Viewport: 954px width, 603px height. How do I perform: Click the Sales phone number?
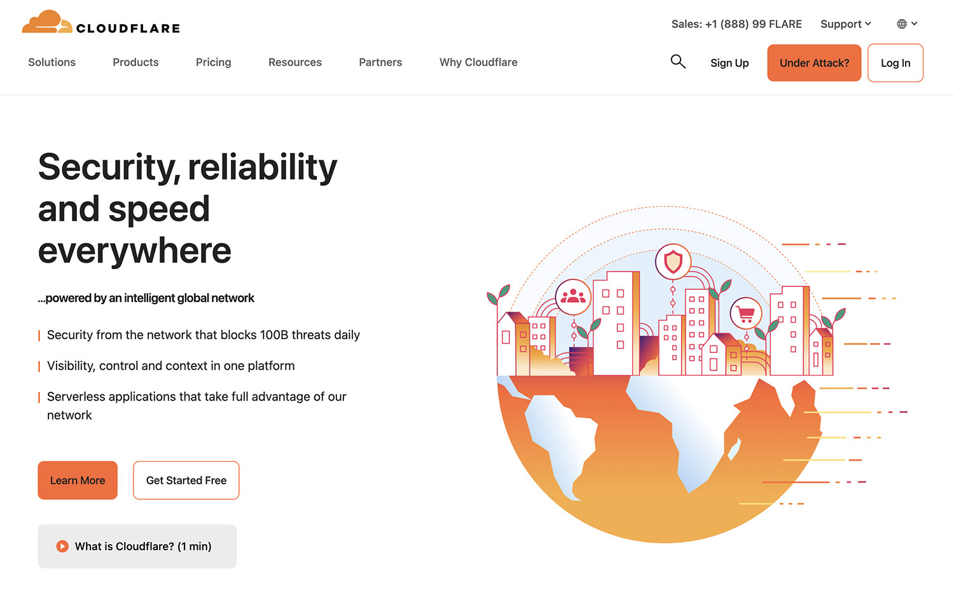pyautogui.click(x=736, y=24)
